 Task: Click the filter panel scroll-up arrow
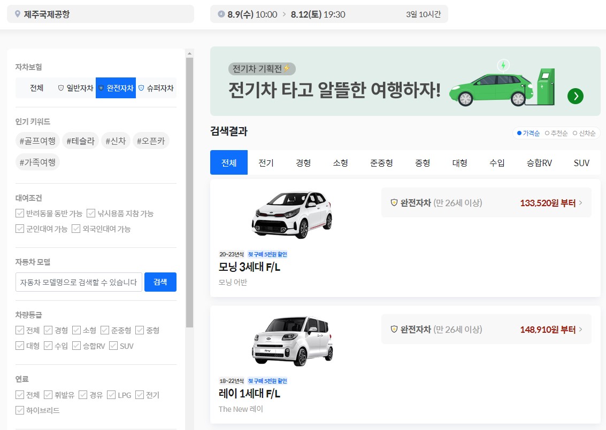click(189, 53)
